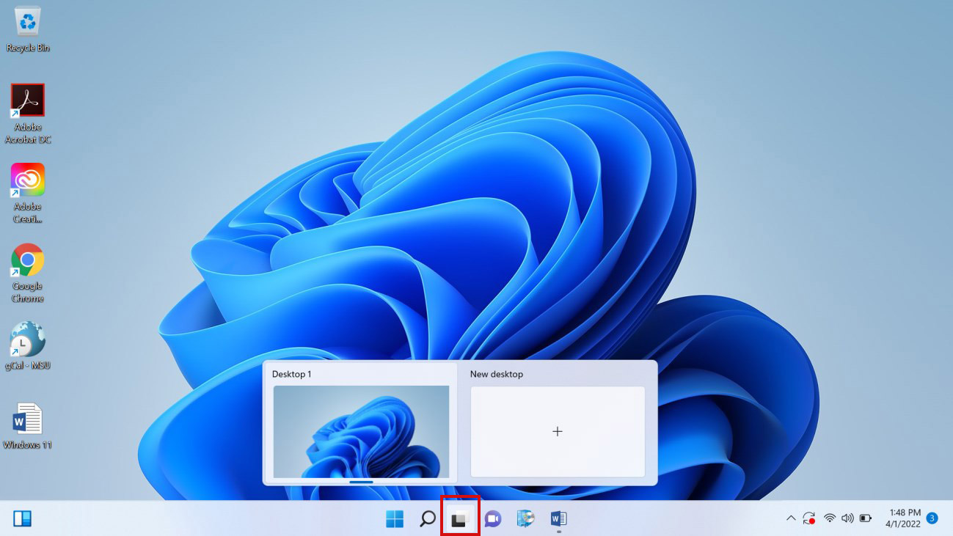
Task: Click the Wi-Fi network tray icon
Action: tap(830, 518)
